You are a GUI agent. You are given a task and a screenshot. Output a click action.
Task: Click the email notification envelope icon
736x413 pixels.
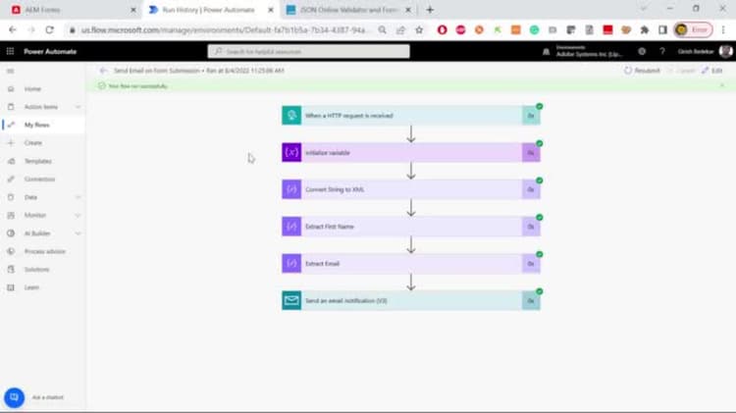pyautogui.click(x=291, y=301)
